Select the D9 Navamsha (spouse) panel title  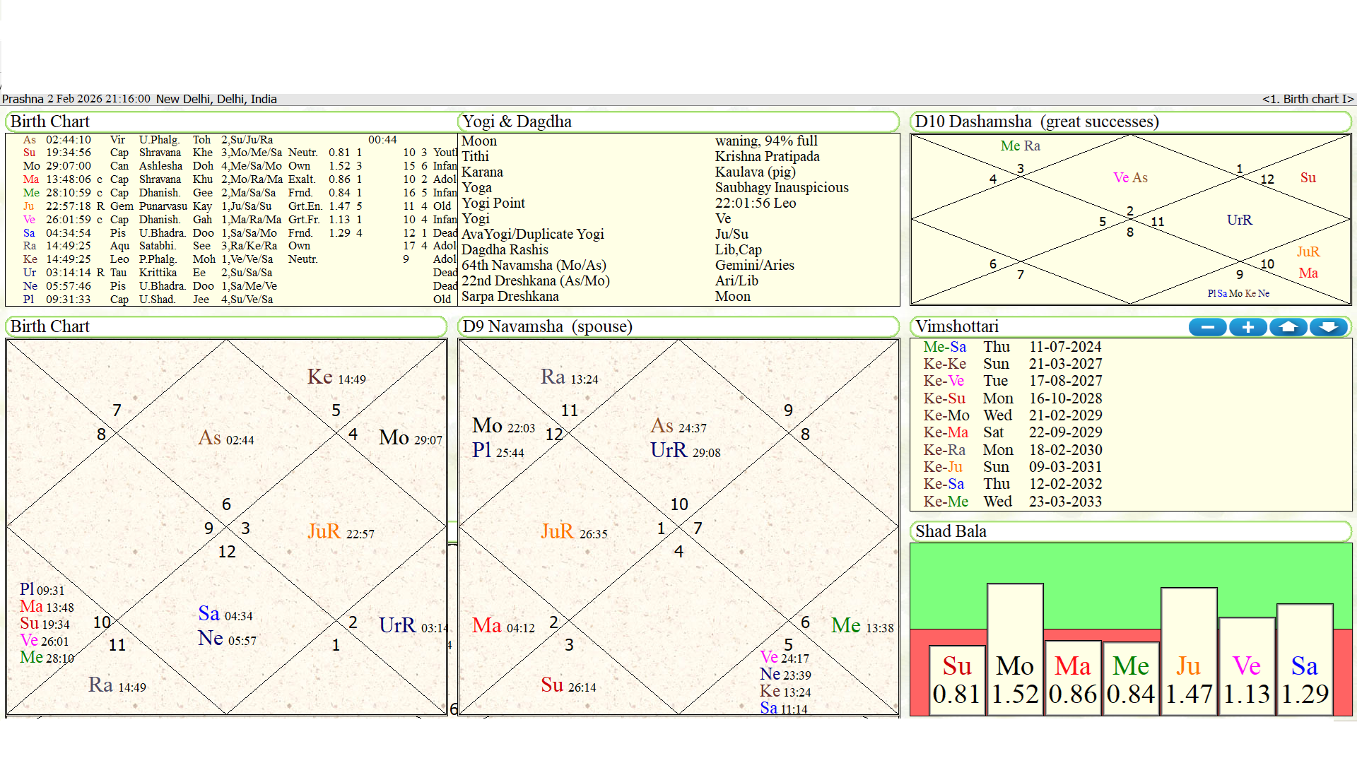pos(547,326)
